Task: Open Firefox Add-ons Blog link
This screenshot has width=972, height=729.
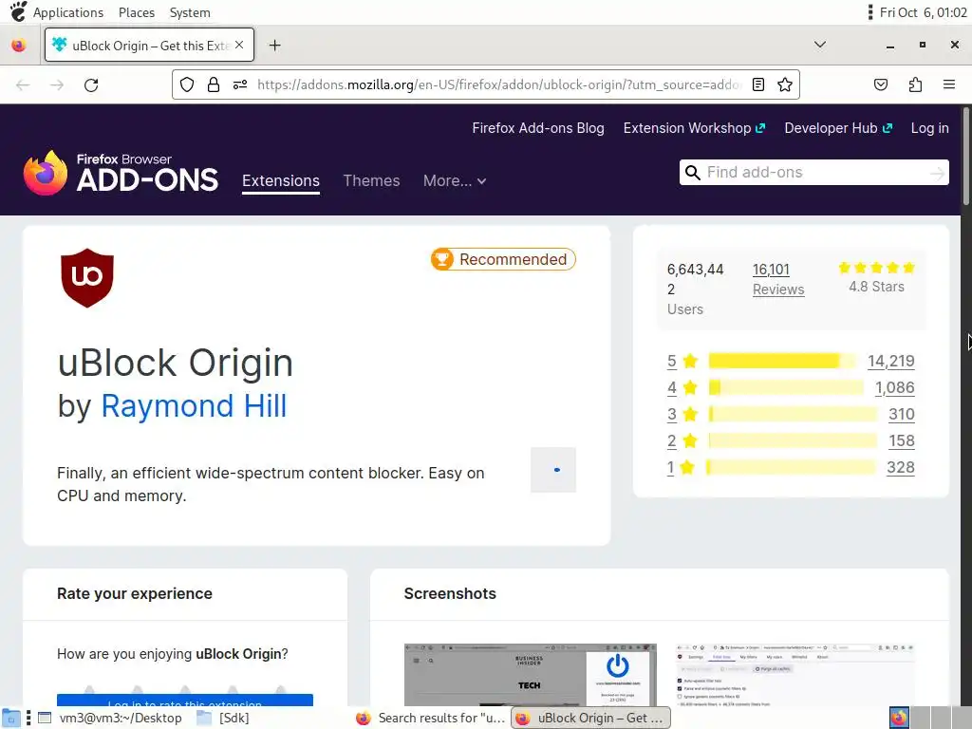Action: [x=538, y=128]
